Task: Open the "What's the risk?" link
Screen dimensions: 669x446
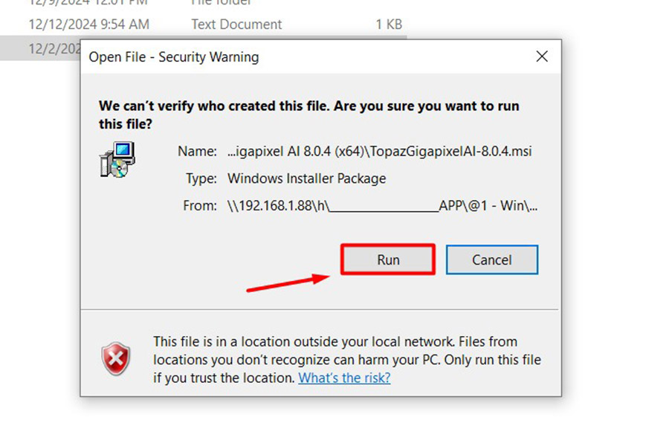Action: tap(344, 378)
